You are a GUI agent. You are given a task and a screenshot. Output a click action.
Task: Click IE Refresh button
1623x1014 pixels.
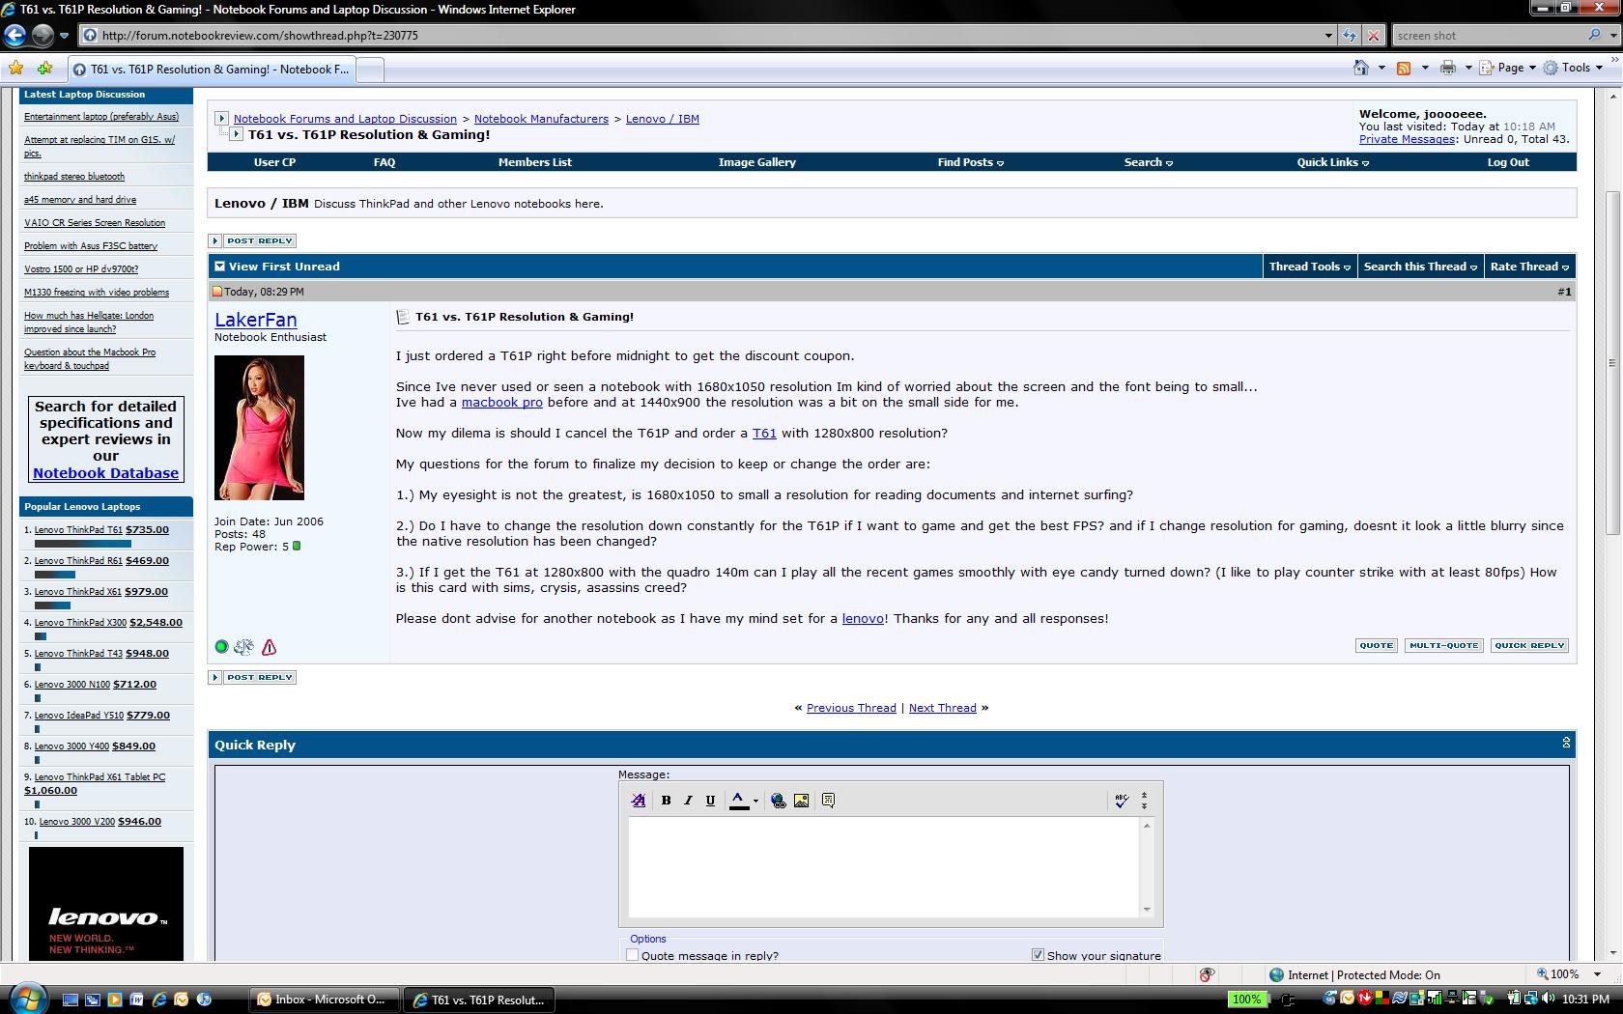coord(1350,36)
